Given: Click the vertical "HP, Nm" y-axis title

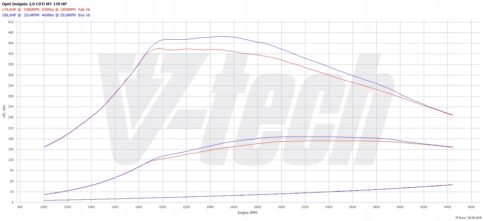Looking at the screenshot, I should (x=4, y=112).
